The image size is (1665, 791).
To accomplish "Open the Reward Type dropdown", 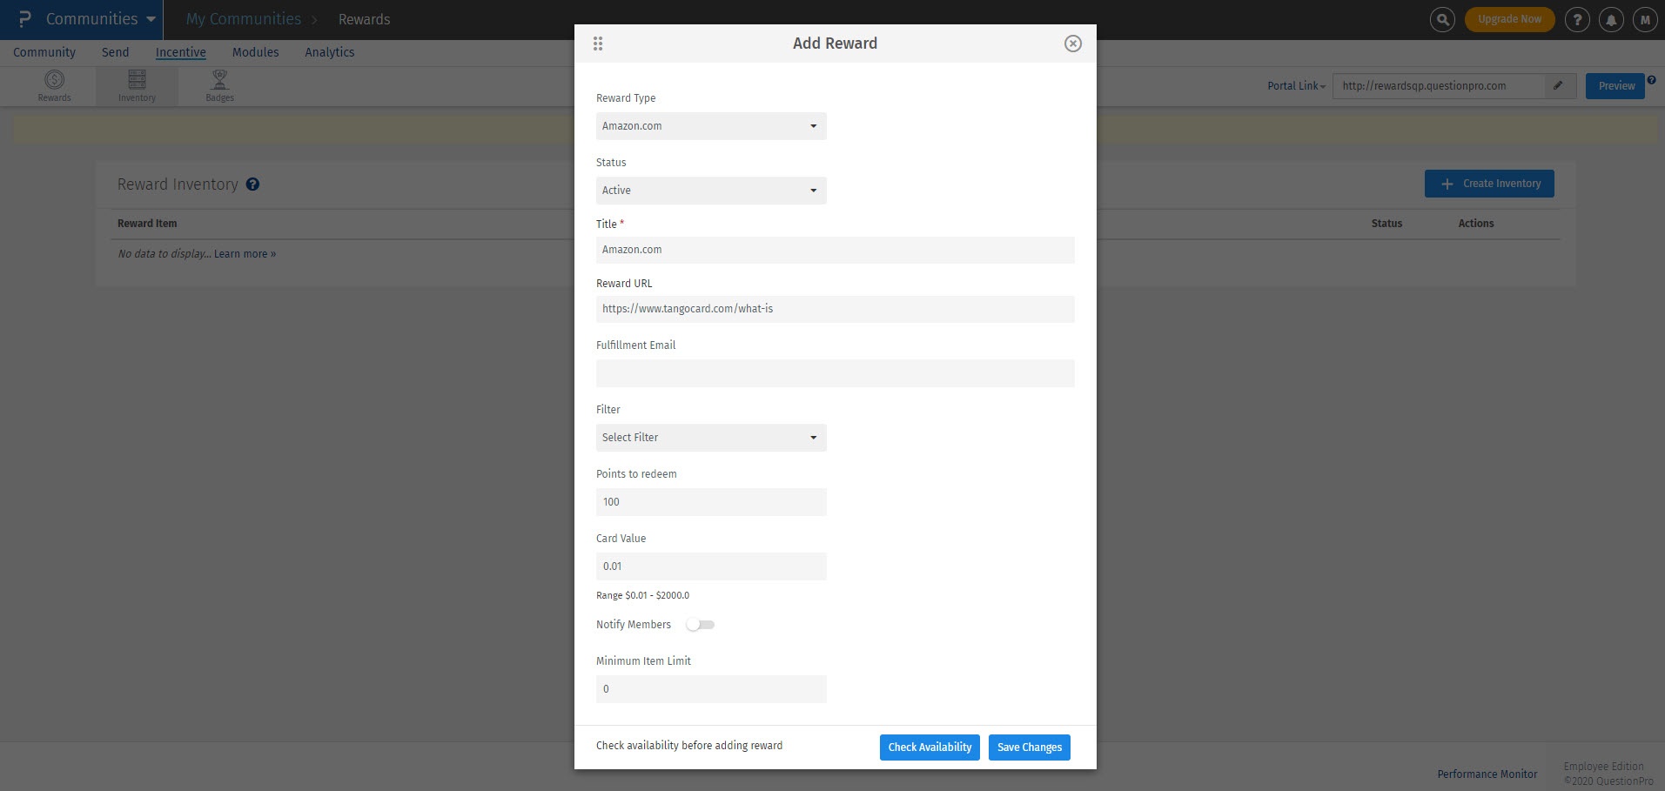I will 710,125.
